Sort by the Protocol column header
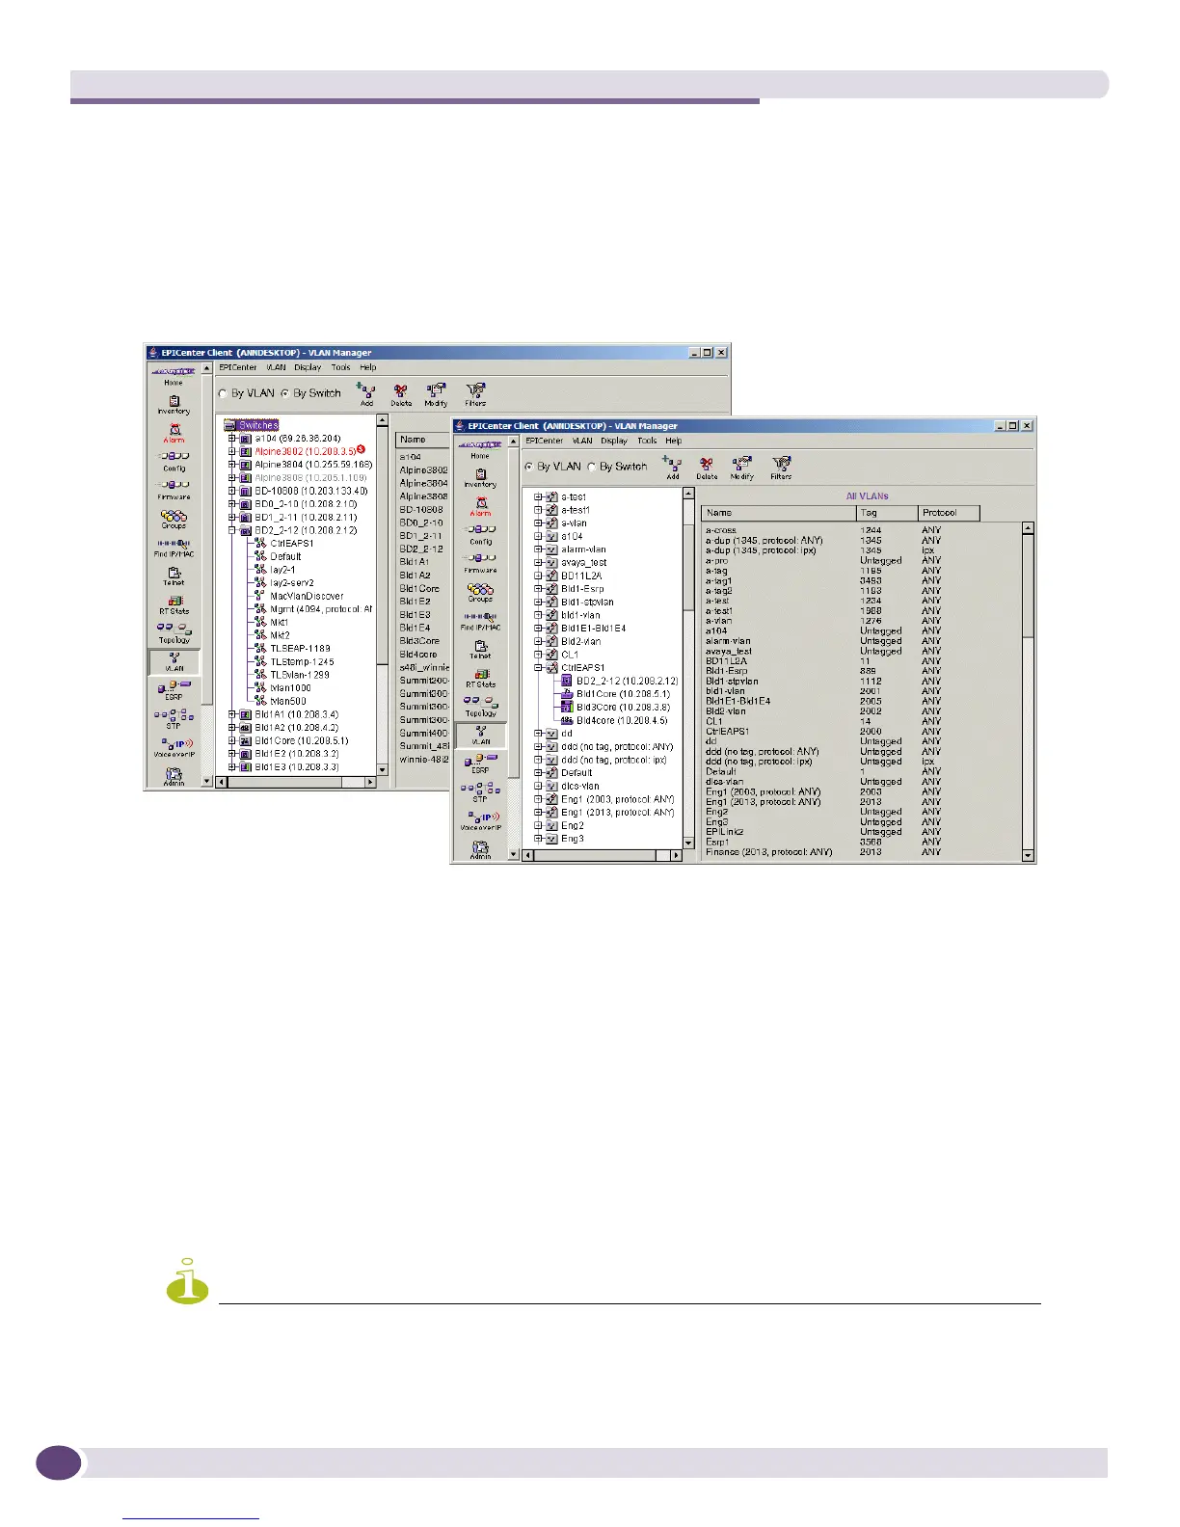This screenshot has height=1527, width=1180. (949, 513)
